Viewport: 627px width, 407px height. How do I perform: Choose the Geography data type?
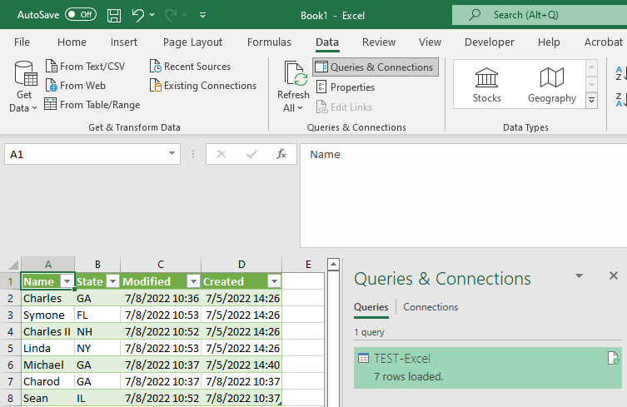pyautogui.click(x=551, y=85)
